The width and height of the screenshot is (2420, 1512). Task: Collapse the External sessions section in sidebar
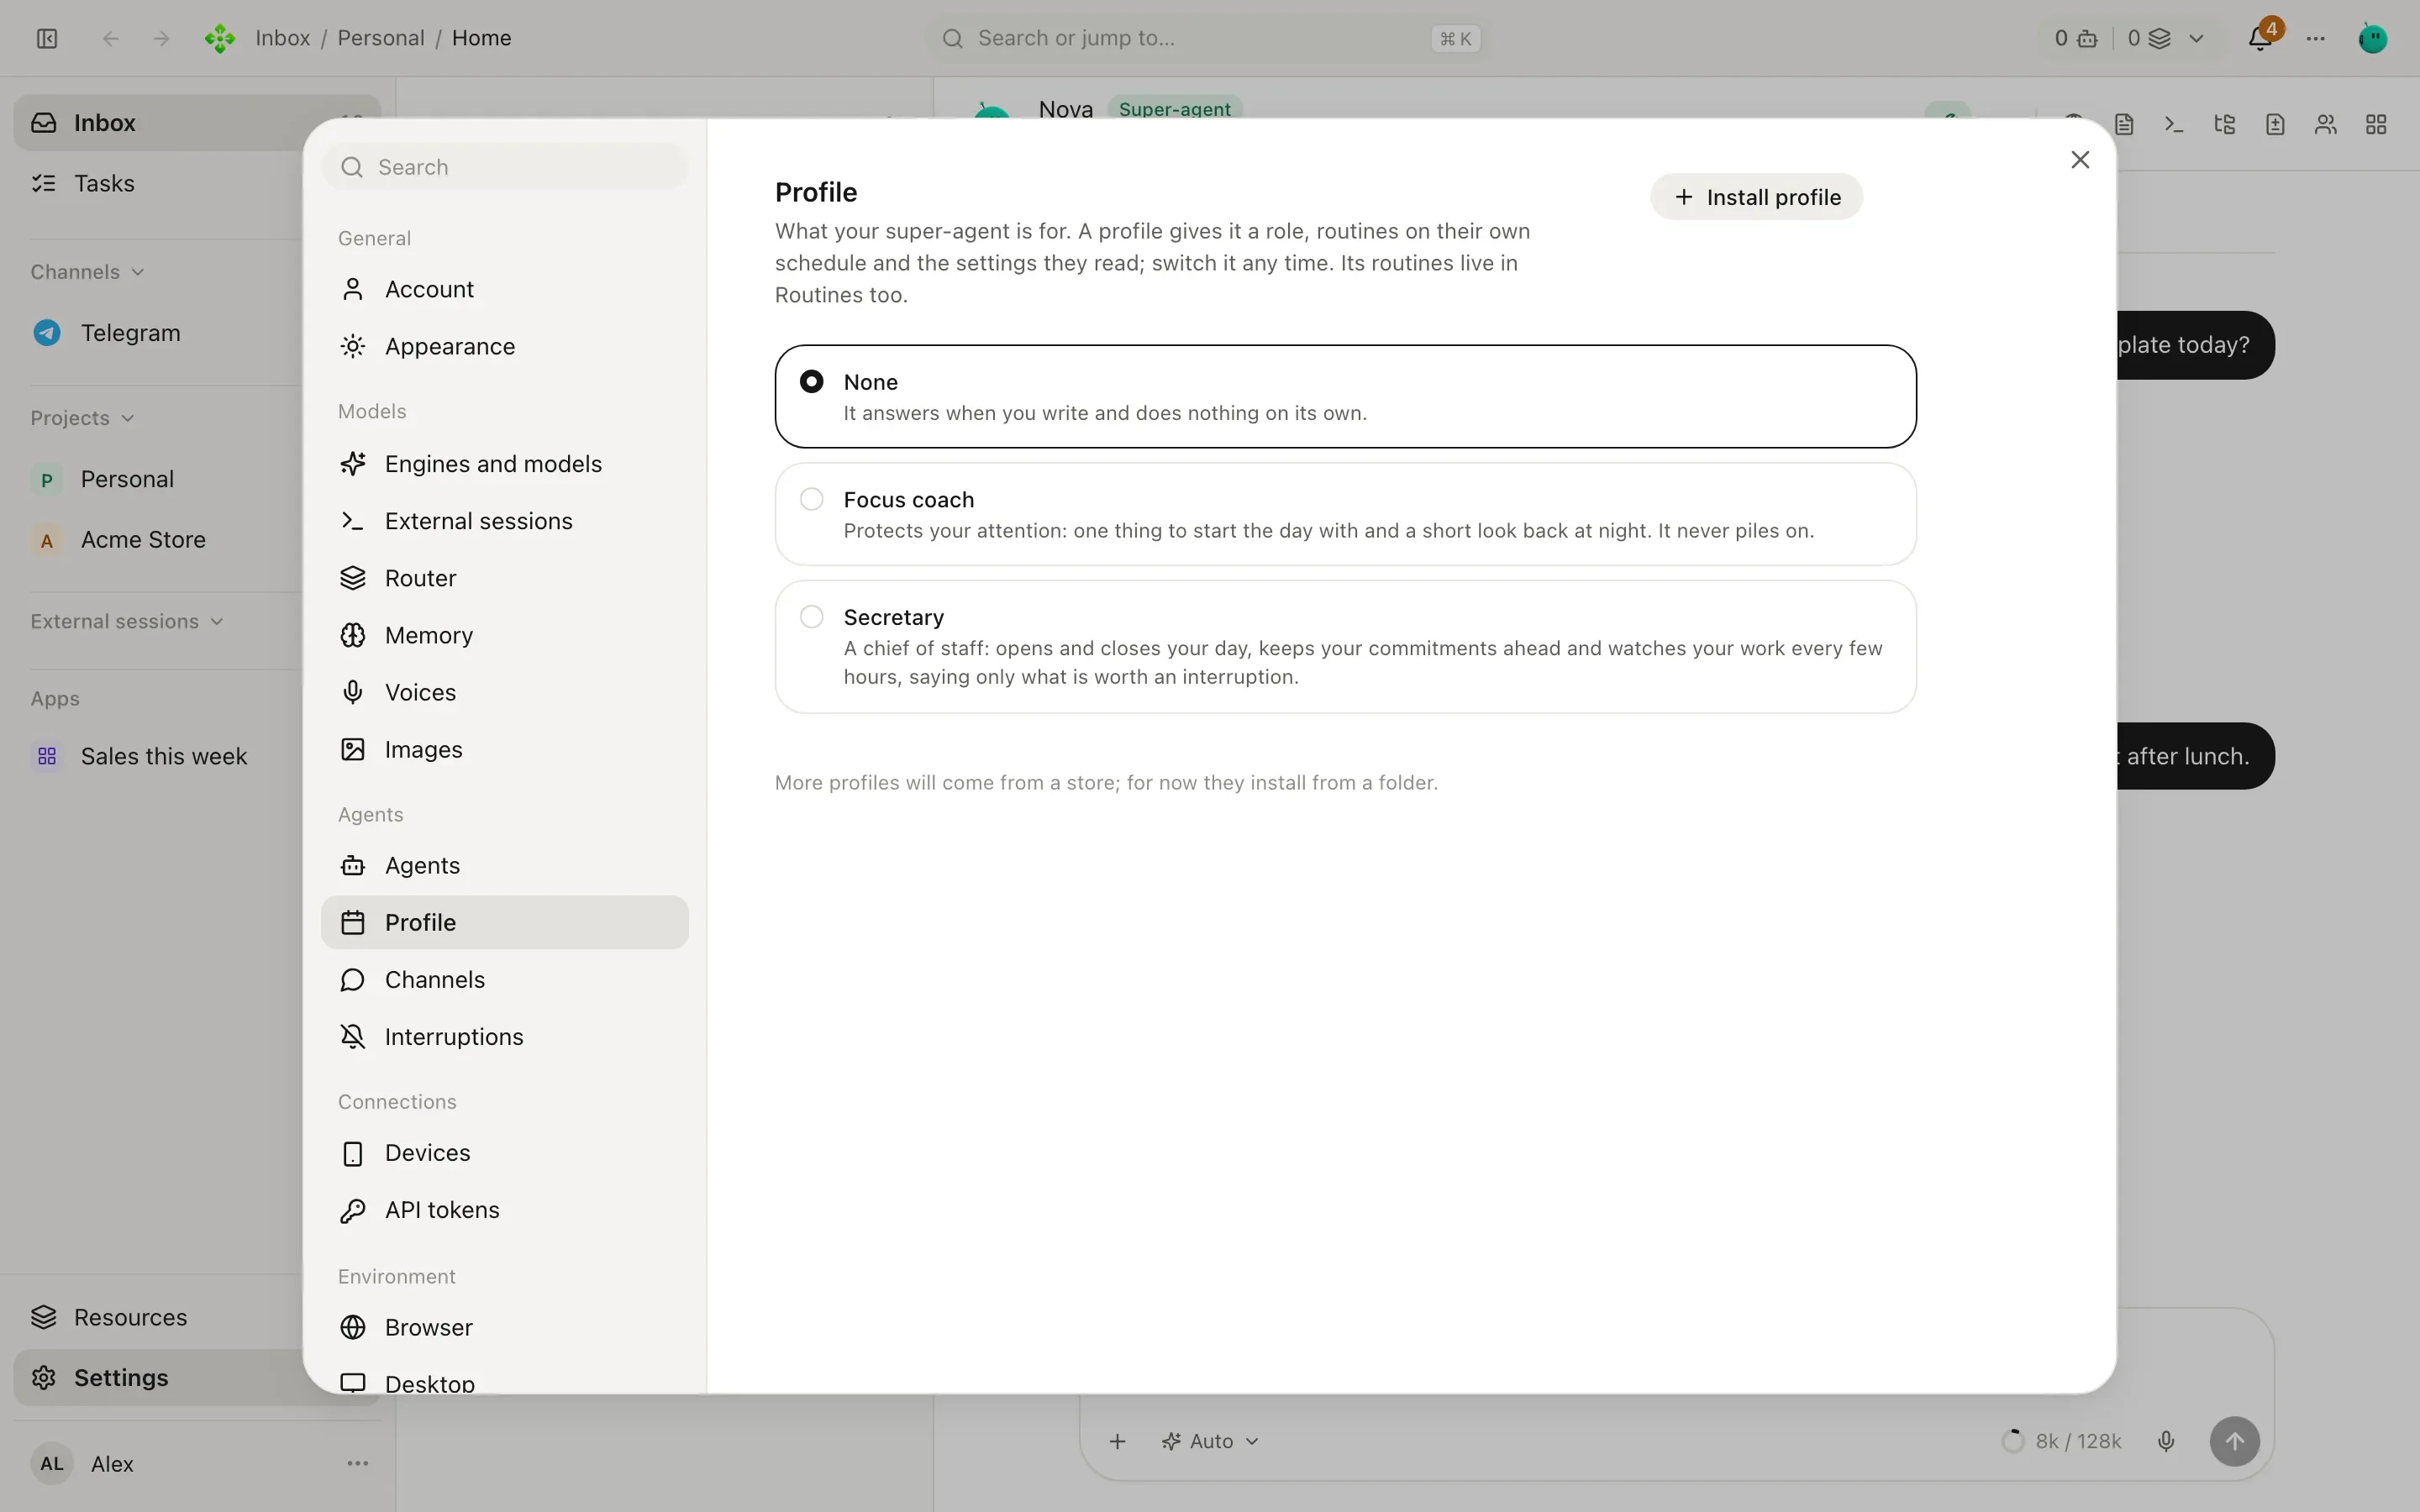[x=127, y=621]
